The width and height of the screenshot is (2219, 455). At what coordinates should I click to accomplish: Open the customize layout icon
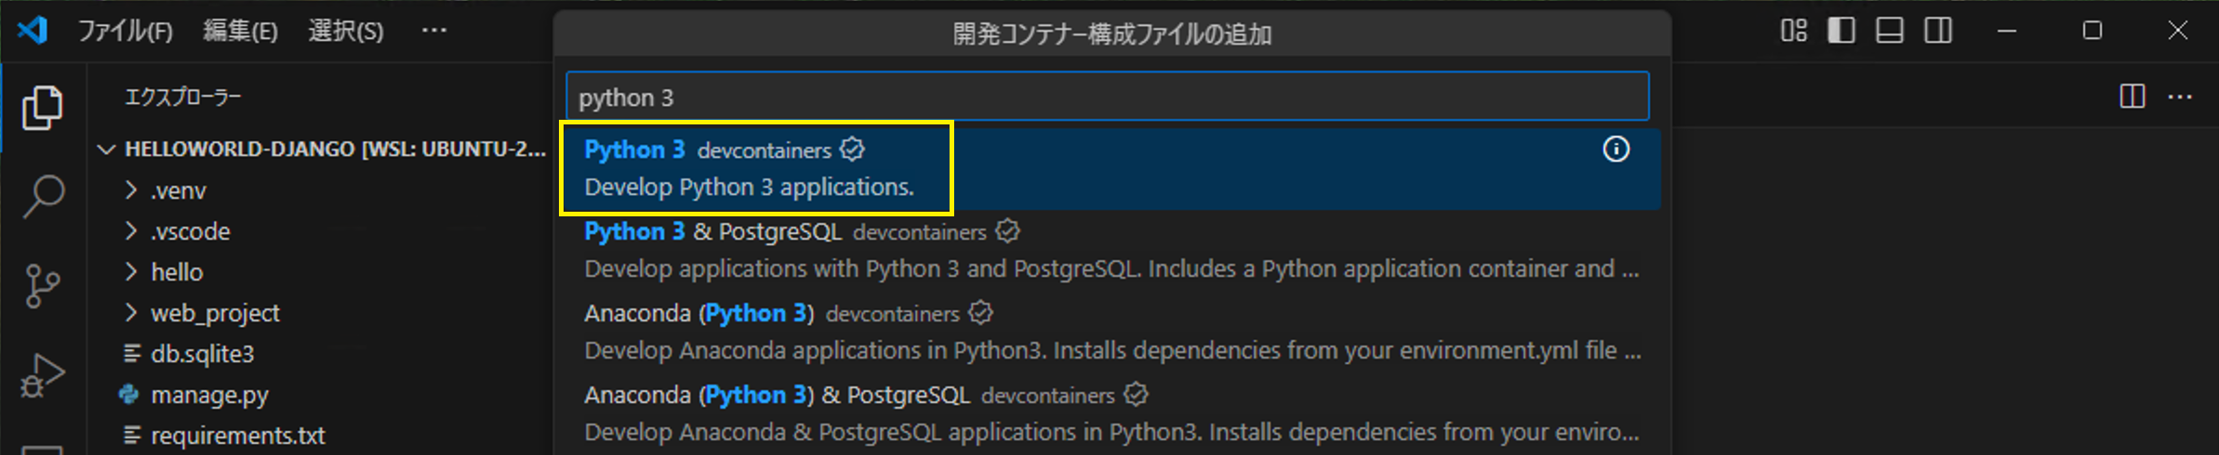(1794, 31)
